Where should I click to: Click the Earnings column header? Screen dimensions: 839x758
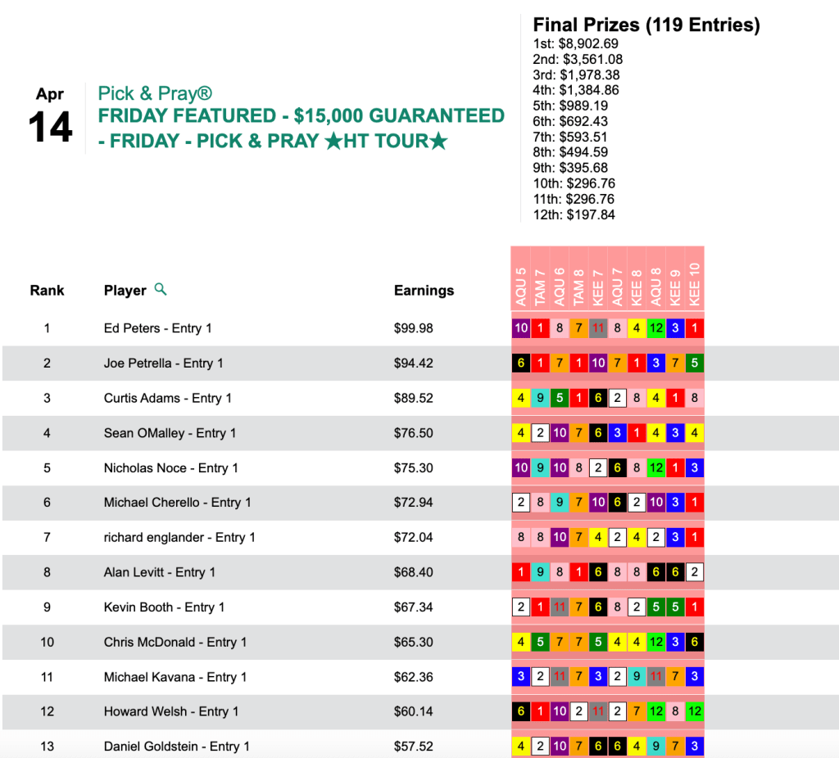[424, 291]
